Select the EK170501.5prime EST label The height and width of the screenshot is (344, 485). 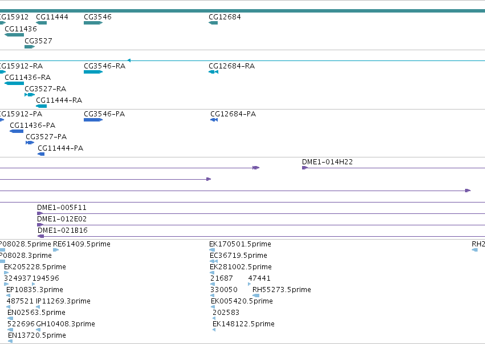240,244
